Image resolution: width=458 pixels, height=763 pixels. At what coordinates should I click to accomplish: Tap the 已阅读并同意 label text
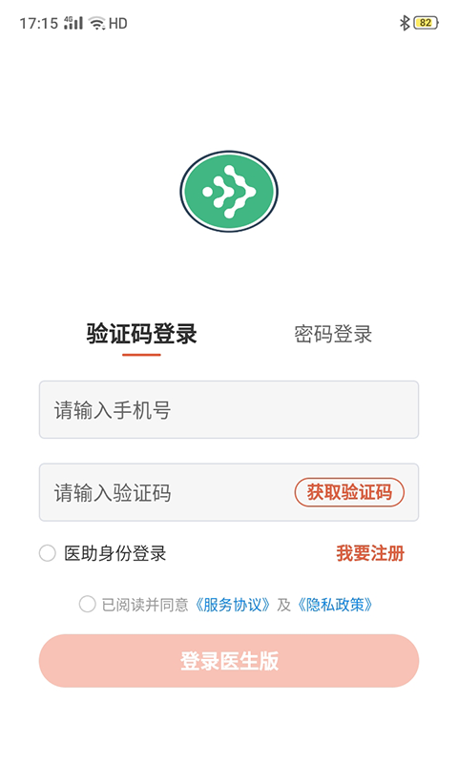click(x=145, y=605)
